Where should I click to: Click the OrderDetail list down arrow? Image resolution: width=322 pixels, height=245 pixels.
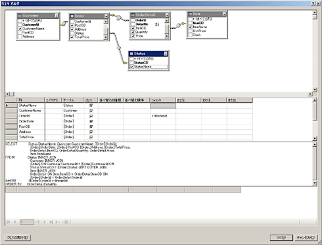(x=167, y=36)
